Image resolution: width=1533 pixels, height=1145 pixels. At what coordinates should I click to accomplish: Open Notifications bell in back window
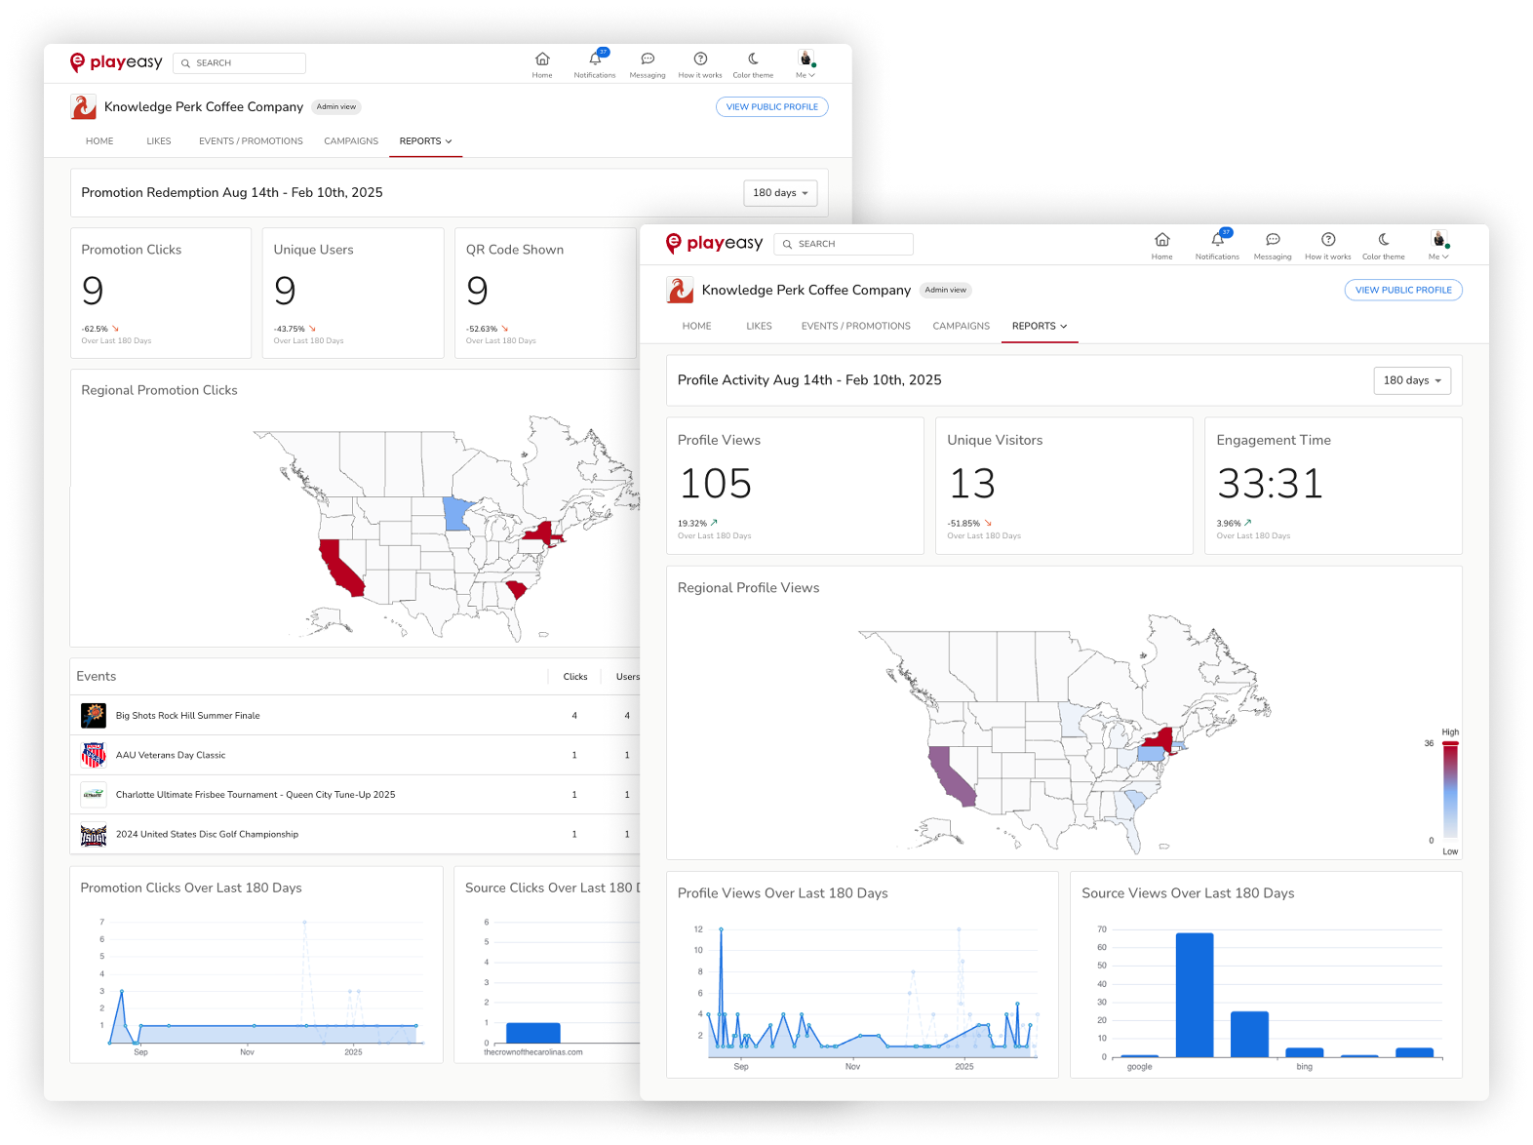(595, 59)
